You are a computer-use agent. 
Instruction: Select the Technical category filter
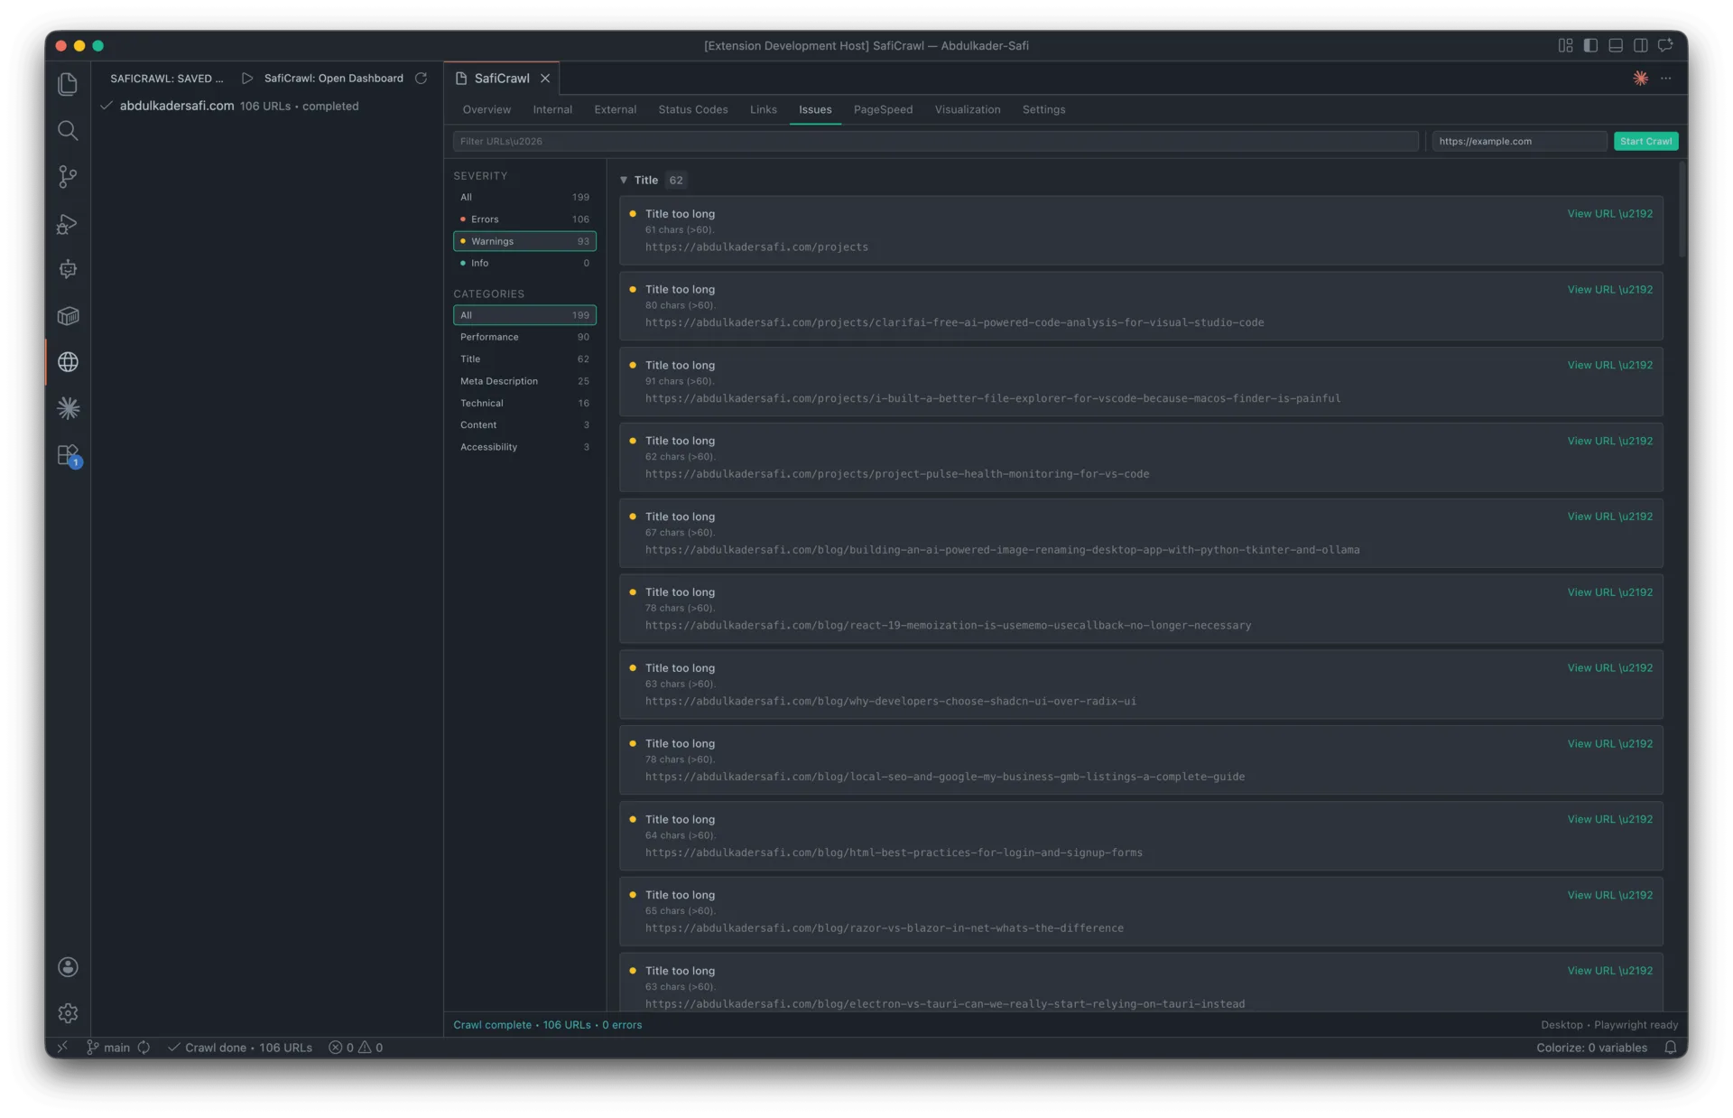click(524, 404)
